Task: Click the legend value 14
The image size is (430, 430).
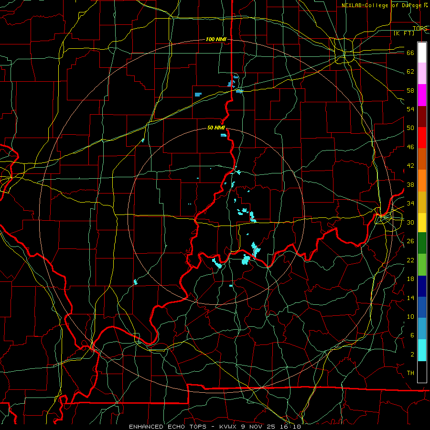Action: 410,298
